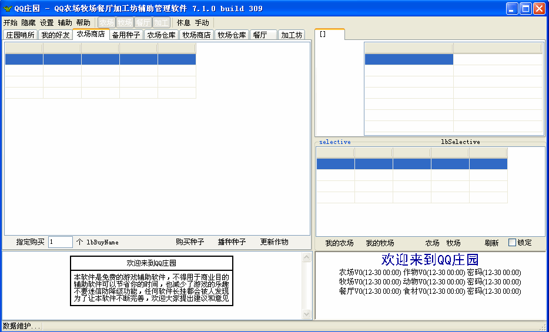Click the 食材V0(12-30 00:00) status text
549x332 pixels.
(x=434, y=291)
